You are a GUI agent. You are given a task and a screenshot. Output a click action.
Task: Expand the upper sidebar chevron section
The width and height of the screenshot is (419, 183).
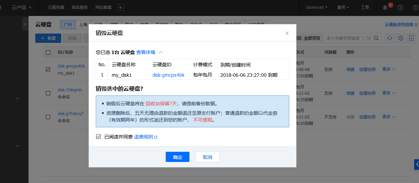18,98
